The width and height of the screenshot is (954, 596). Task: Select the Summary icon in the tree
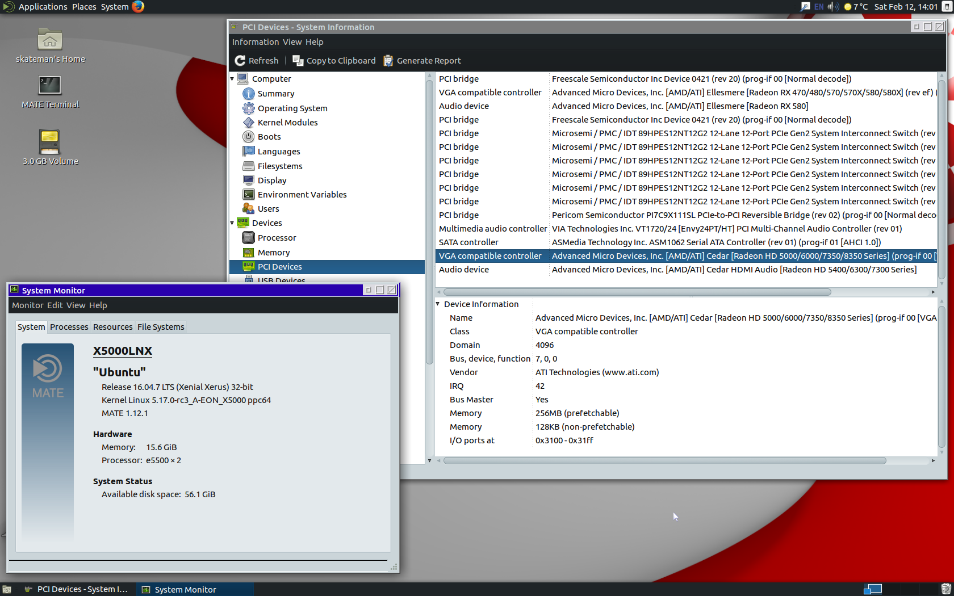(248, 94)
